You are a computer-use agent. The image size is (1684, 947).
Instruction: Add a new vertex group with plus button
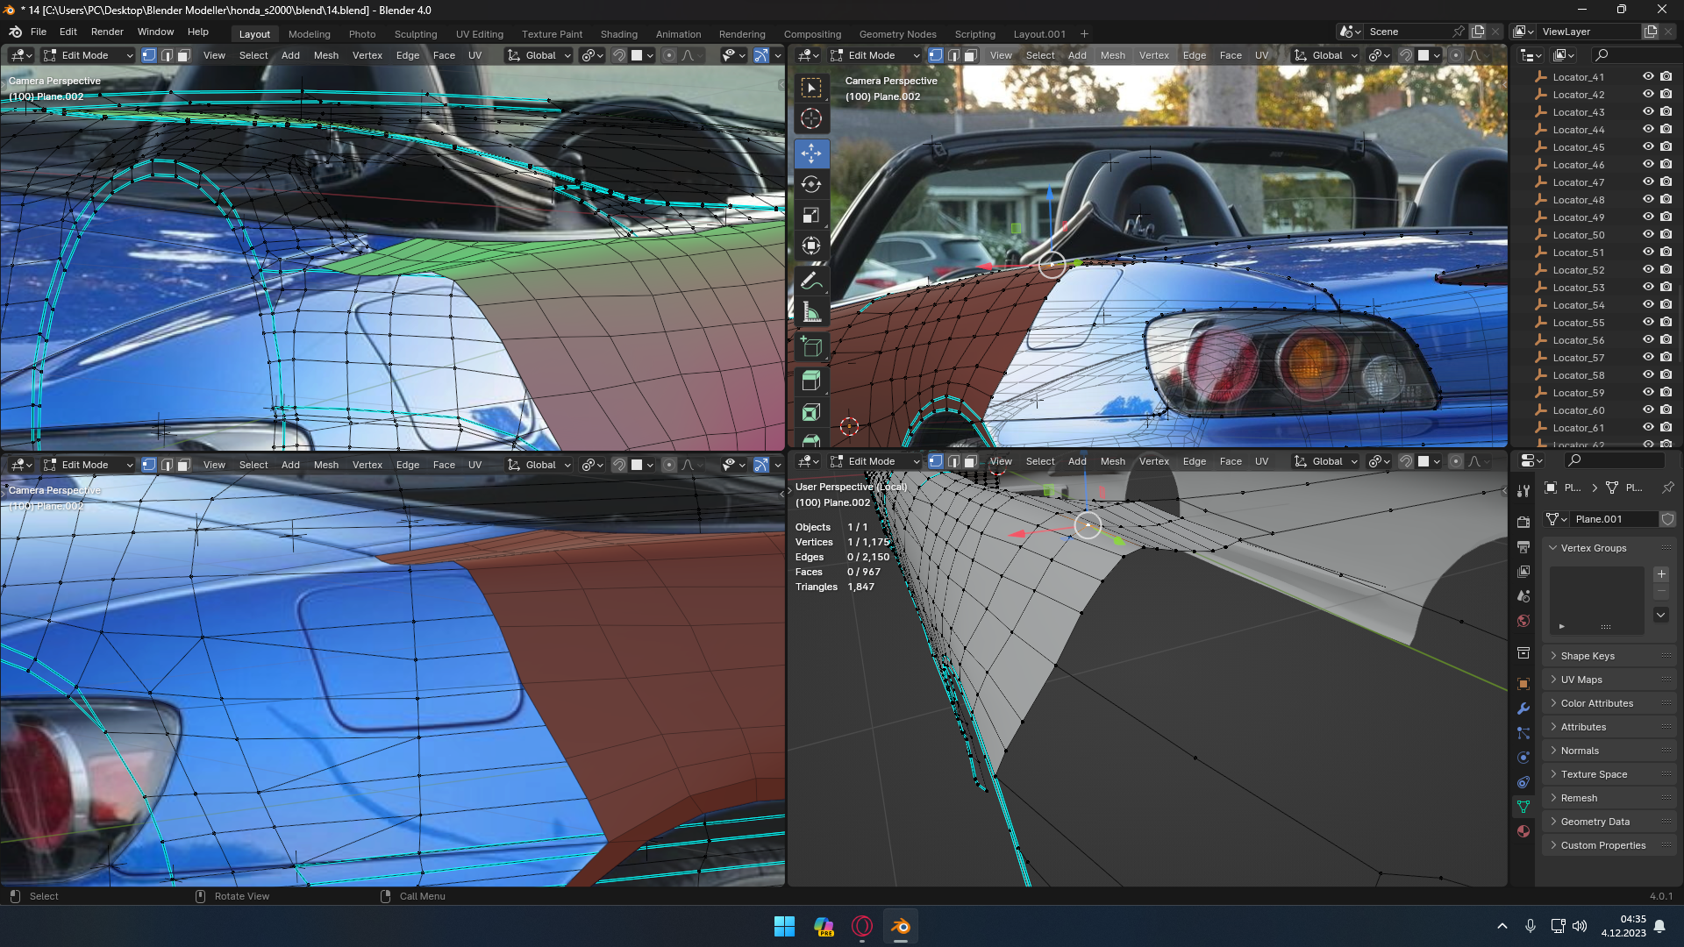click(1661, 574)
